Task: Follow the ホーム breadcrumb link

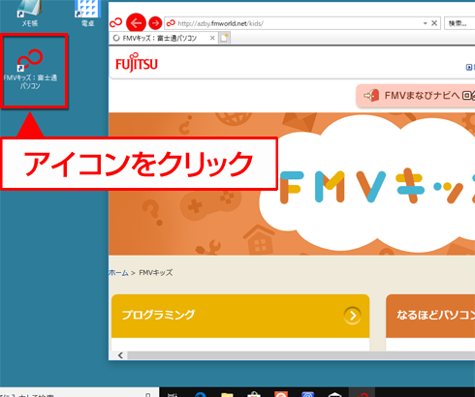Action: click(x=118, y=273)
